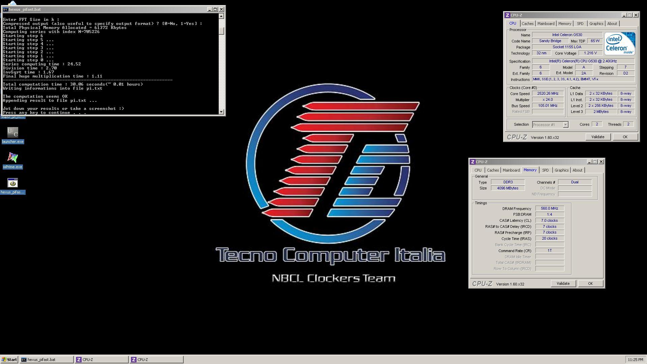The width and height of the screenshot is (647, 364).
Task: Click the CAS# Latency value 7.0 clocks
Action: 550,220
